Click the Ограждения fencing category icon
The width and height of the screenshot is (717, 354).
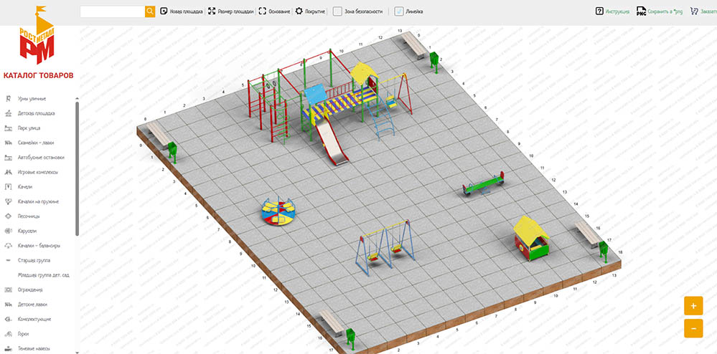[8, 290]
